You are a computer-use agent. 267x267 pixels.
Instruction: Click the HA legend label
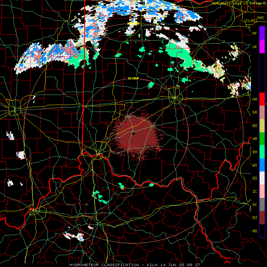255,99
